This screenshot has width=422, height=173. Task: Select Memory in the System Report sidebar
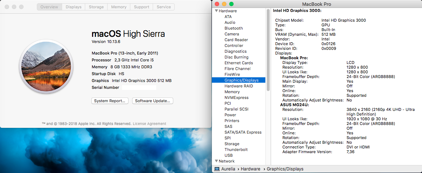coord(232,92)
